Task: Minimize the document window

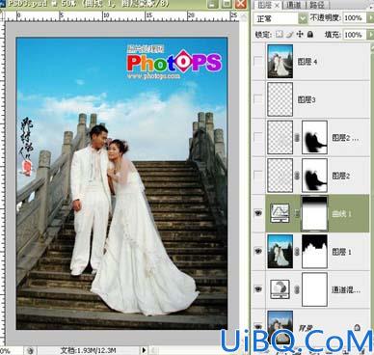Action: pyautogui.click(x=212, y=4)
